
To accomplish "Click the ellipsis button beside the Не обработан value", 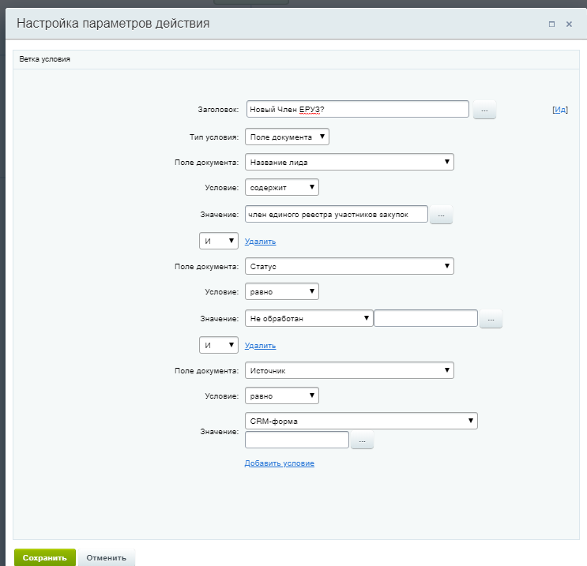I will pos(491,319).
